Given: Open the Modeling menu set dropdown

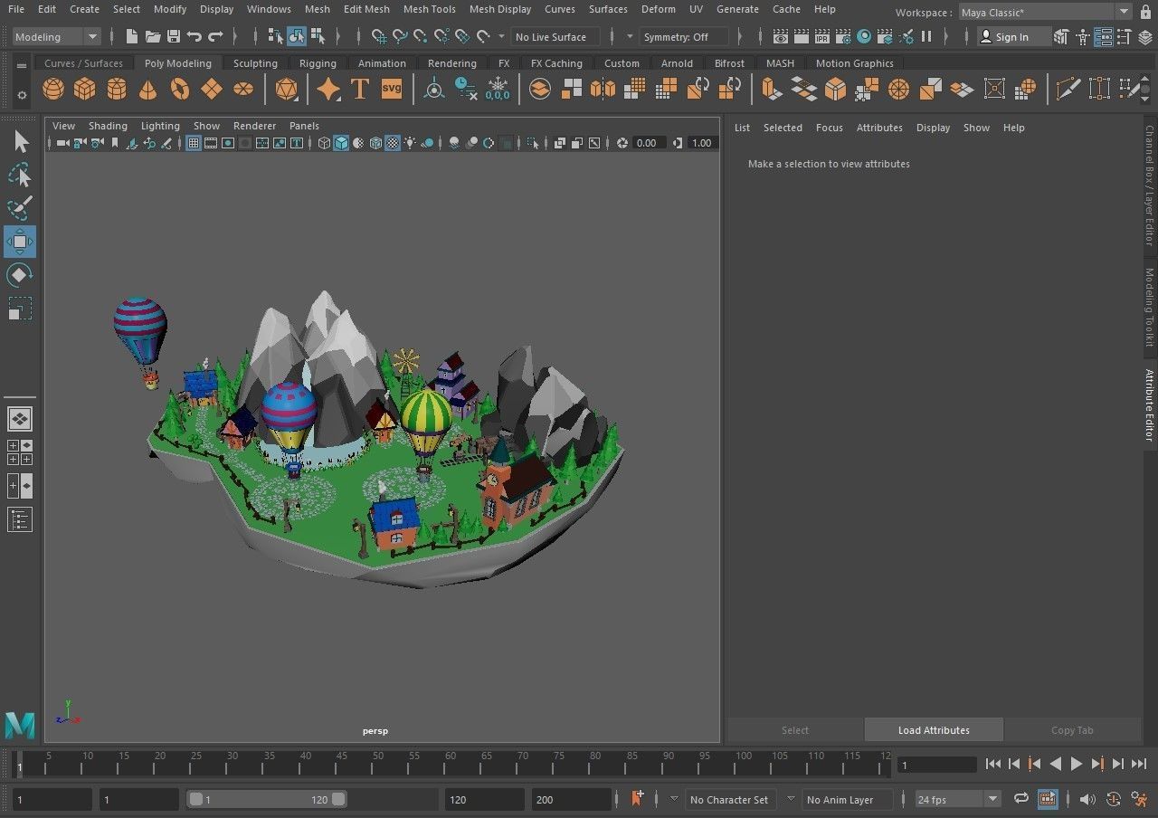Looking at the screenshot, I should point(56,37).
